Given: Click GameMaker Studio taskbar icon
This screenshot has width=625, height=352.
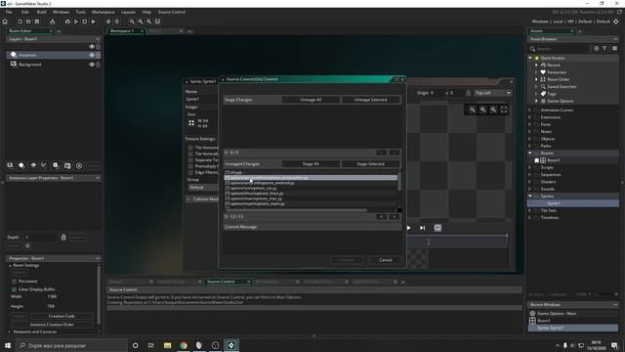Looking at the screenshot, I should point(231,345).
